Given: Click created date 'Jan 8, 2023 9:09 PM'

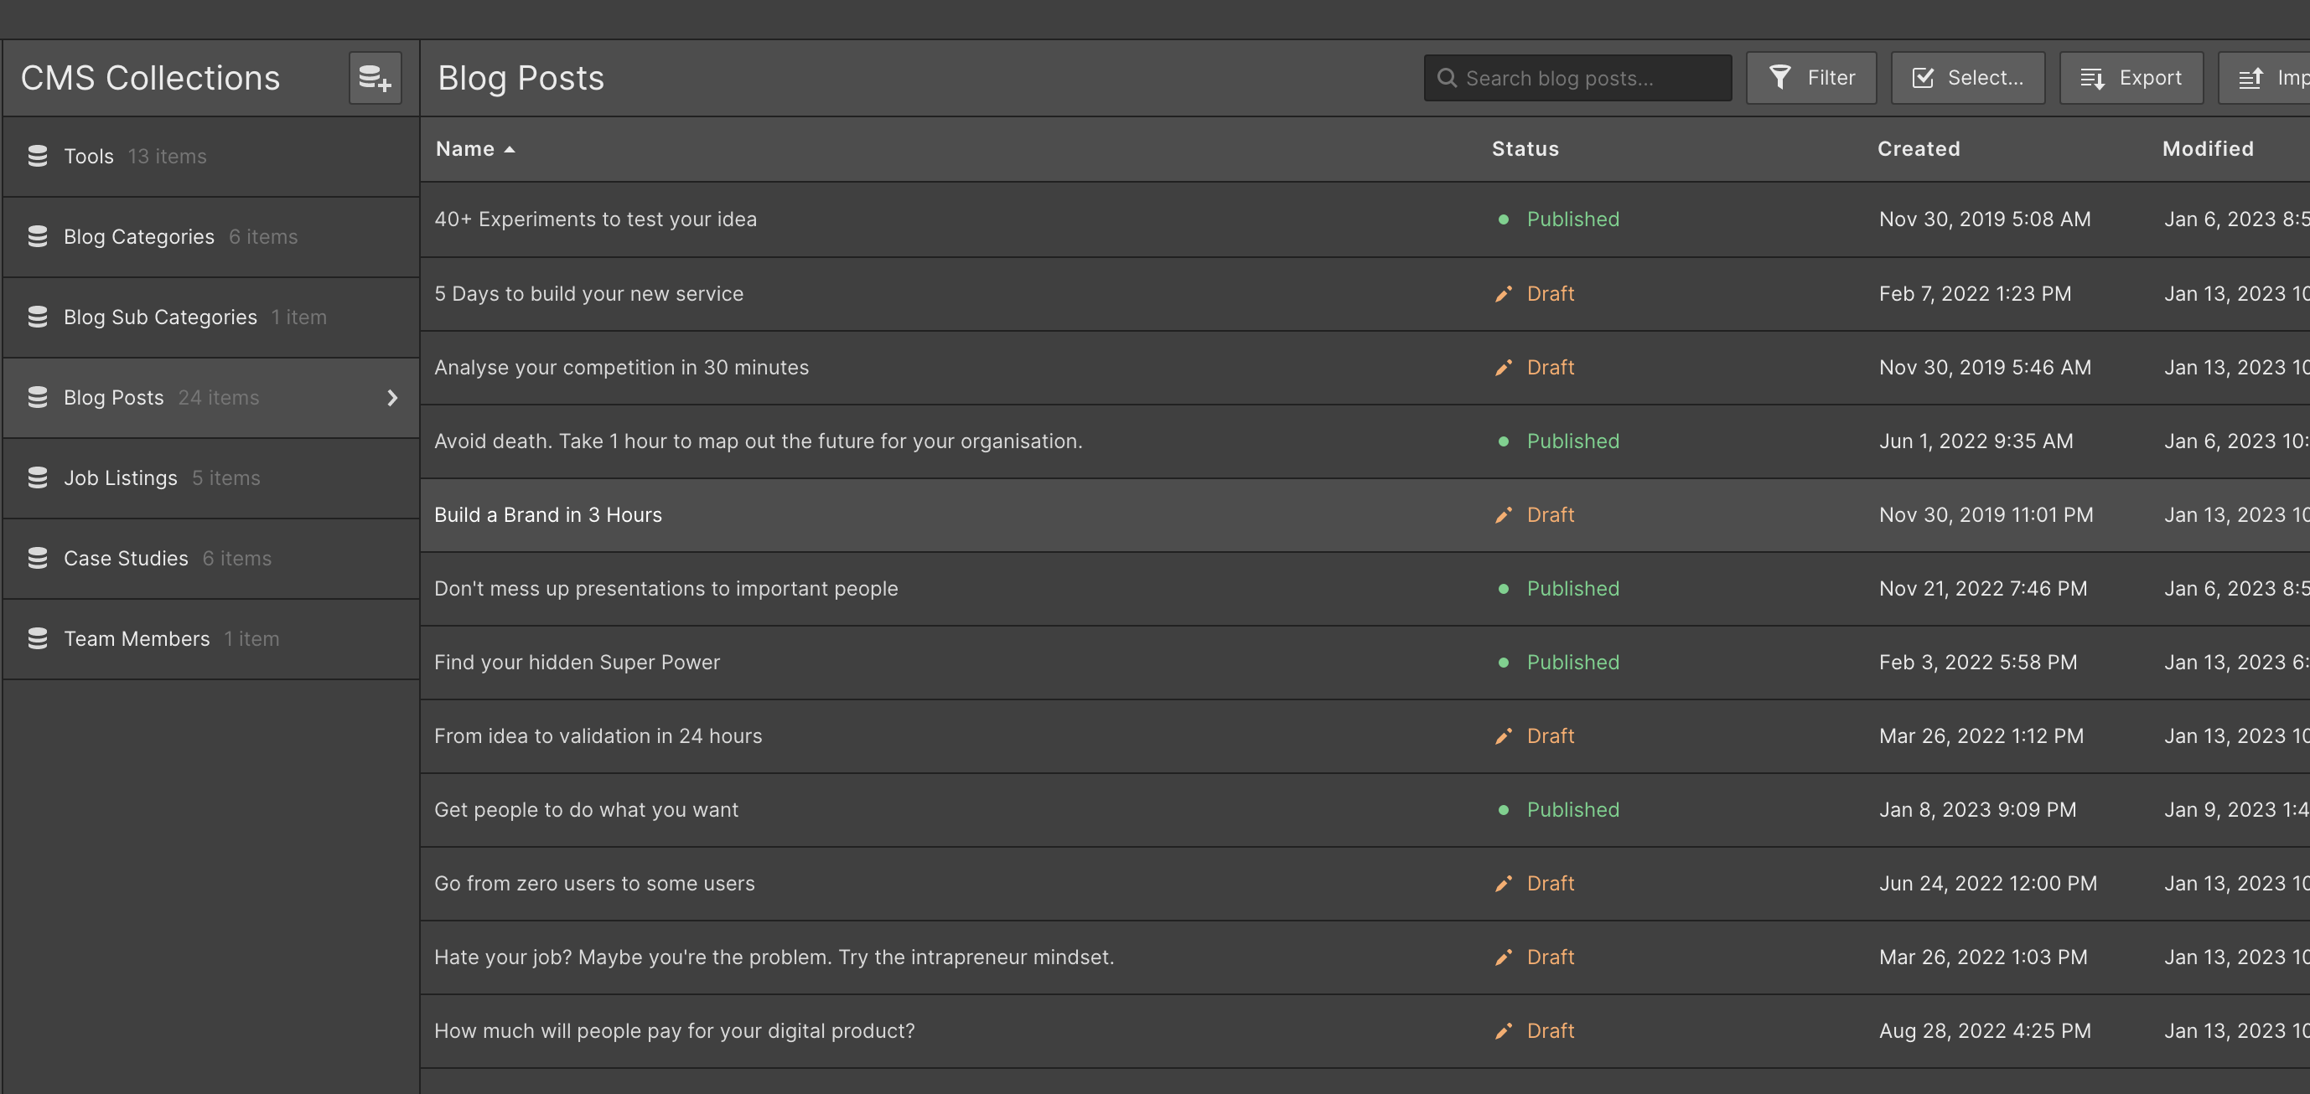Looking at the screenshot, I should [1977, 810].
